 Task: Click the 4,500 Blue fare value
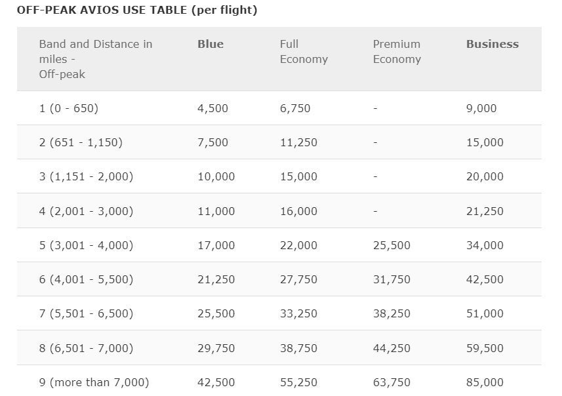coord(212,108)
